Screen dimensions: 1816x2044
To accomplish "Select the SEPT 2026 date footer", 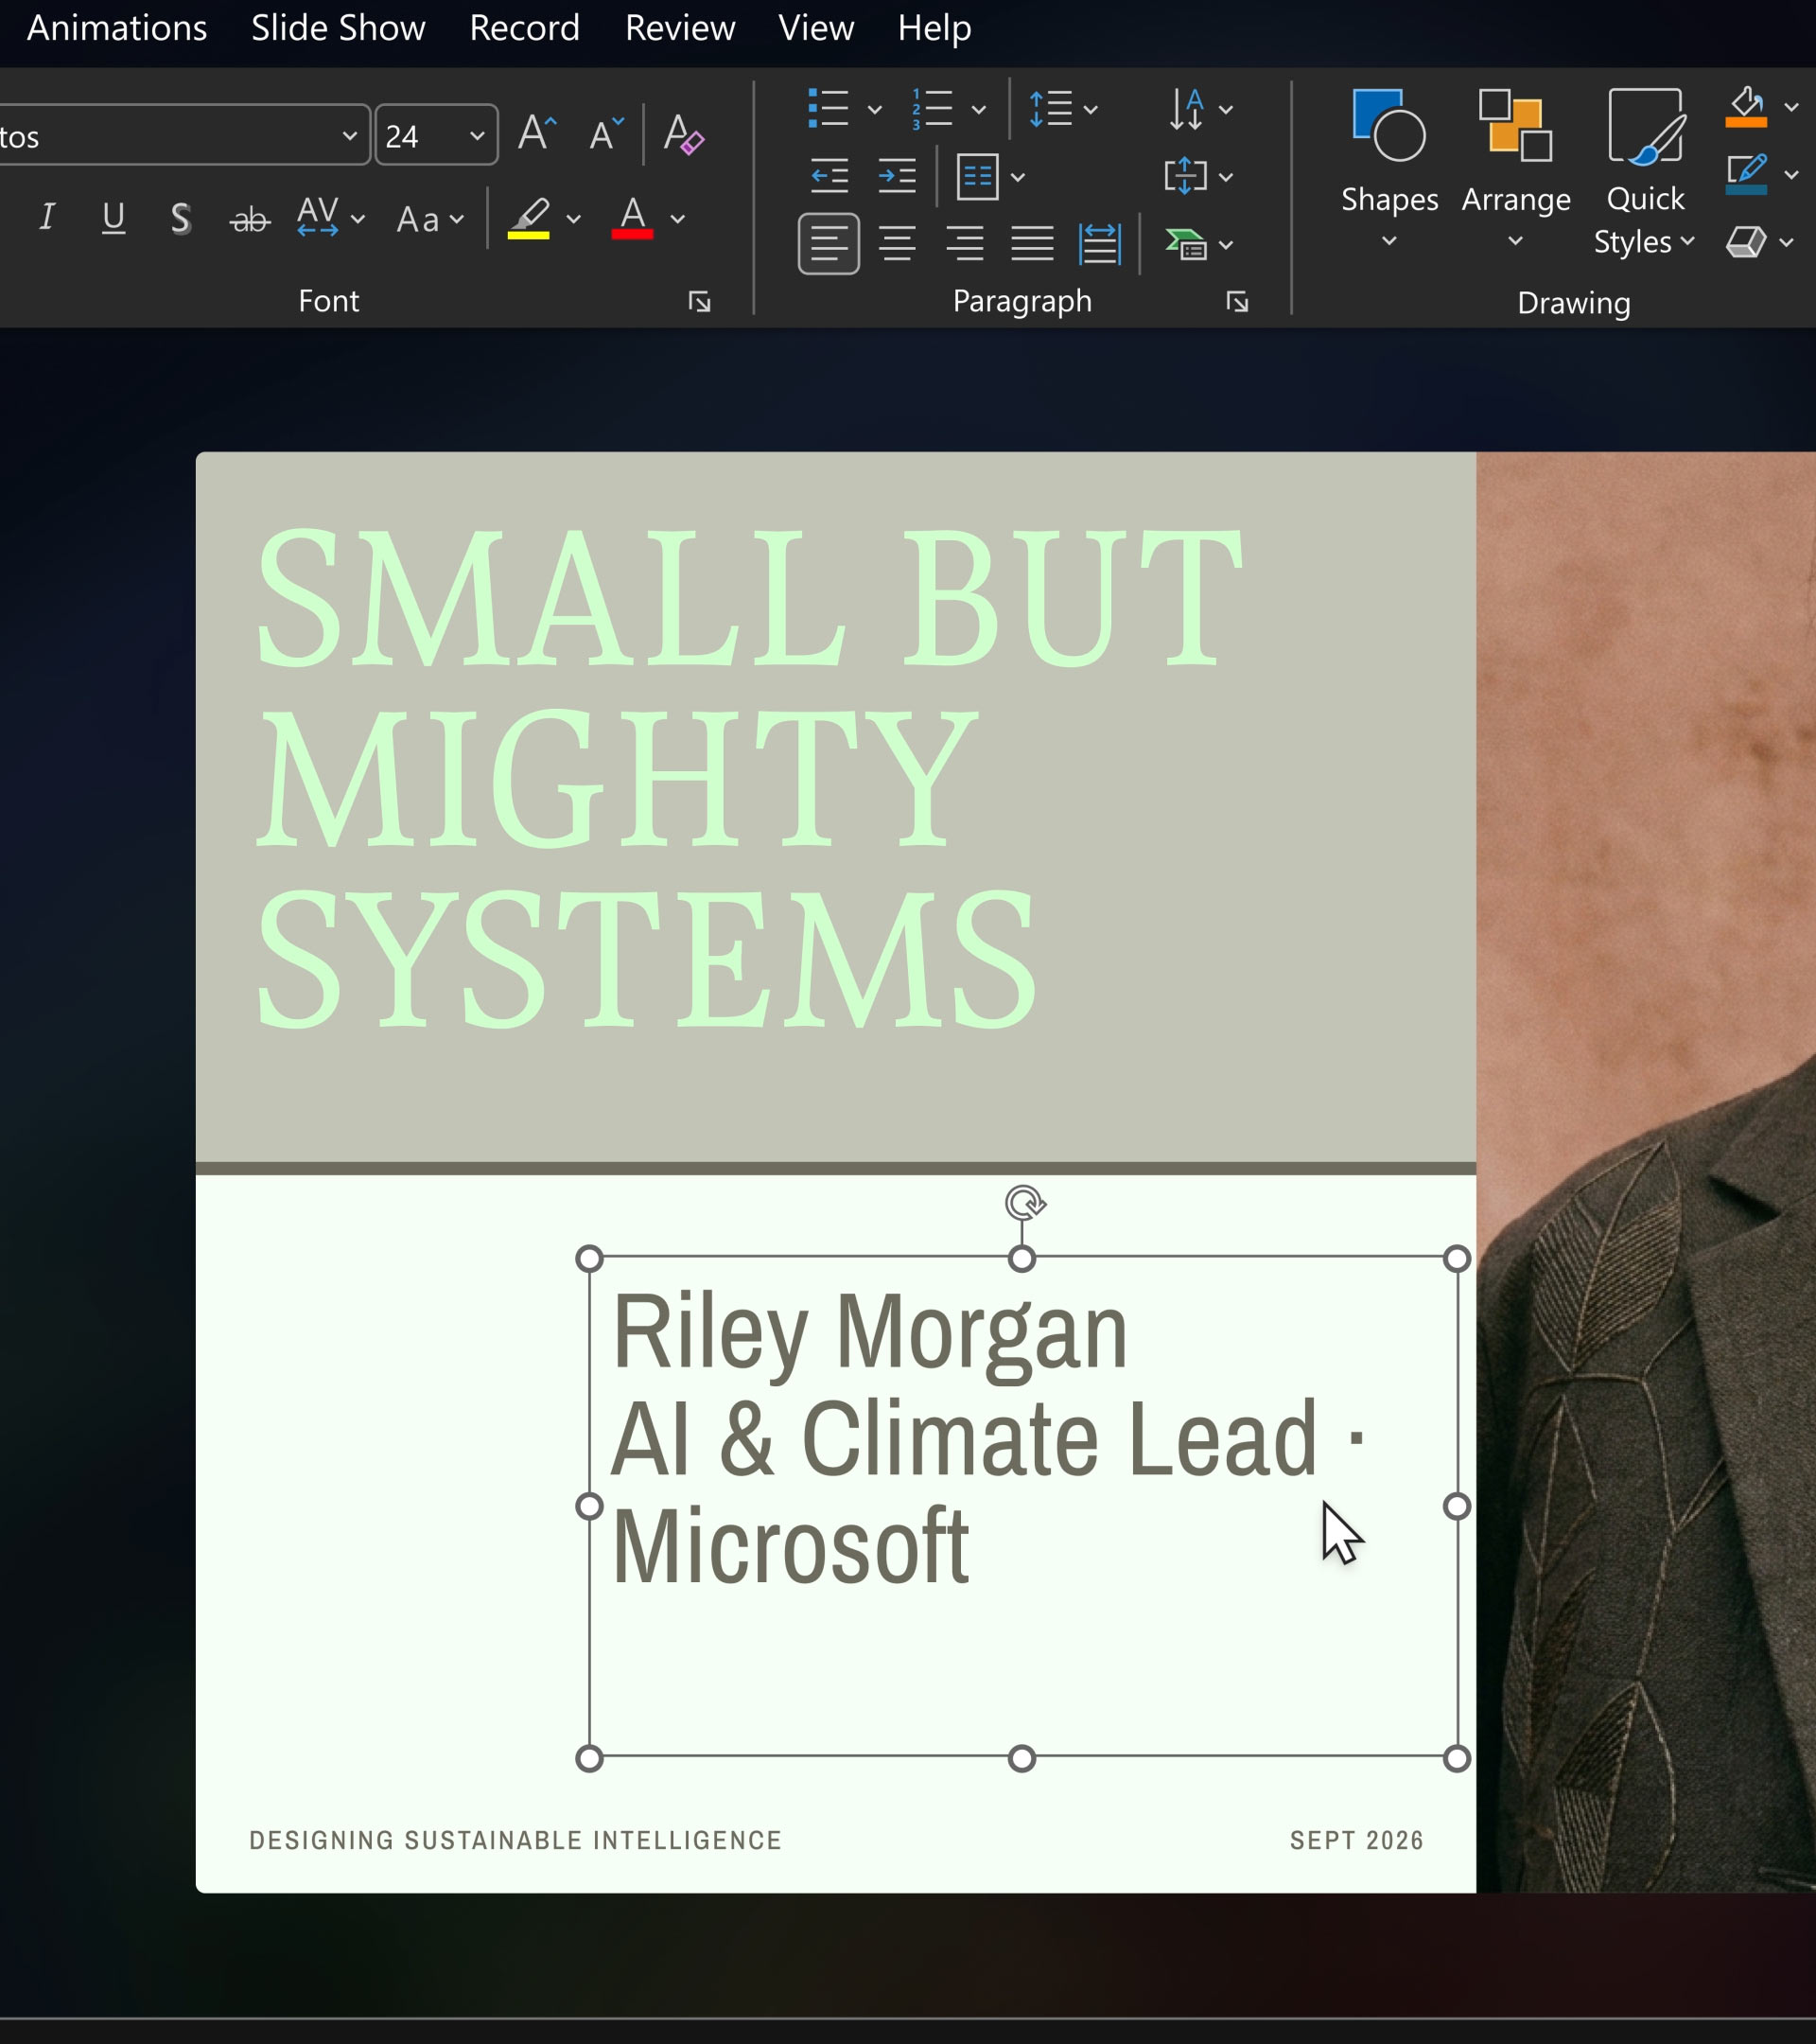I will 1356,1840.
